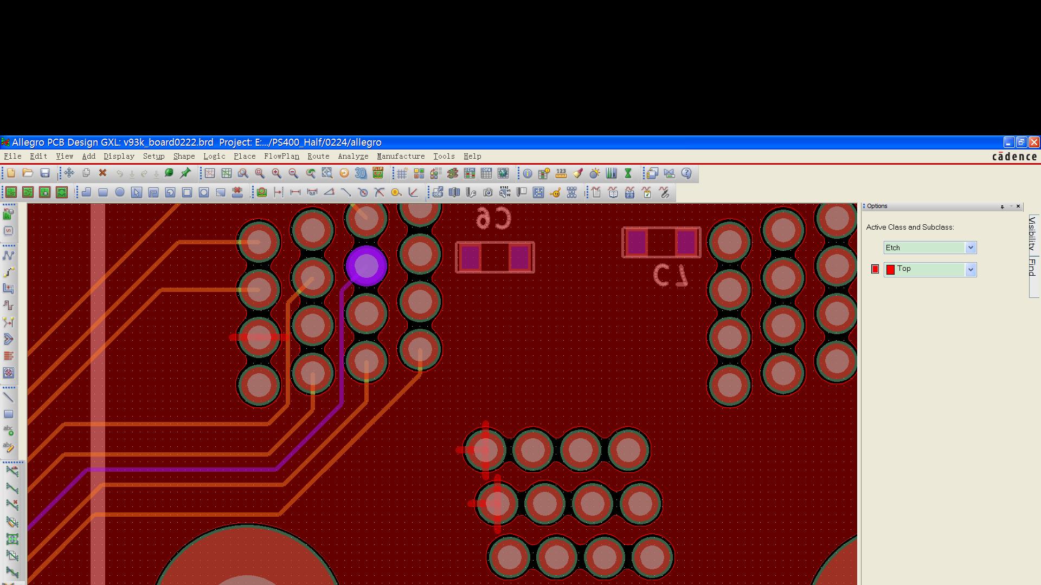Open the 3D viewer icon
The width and height of the screenshot is (1041, 585).
361,173
